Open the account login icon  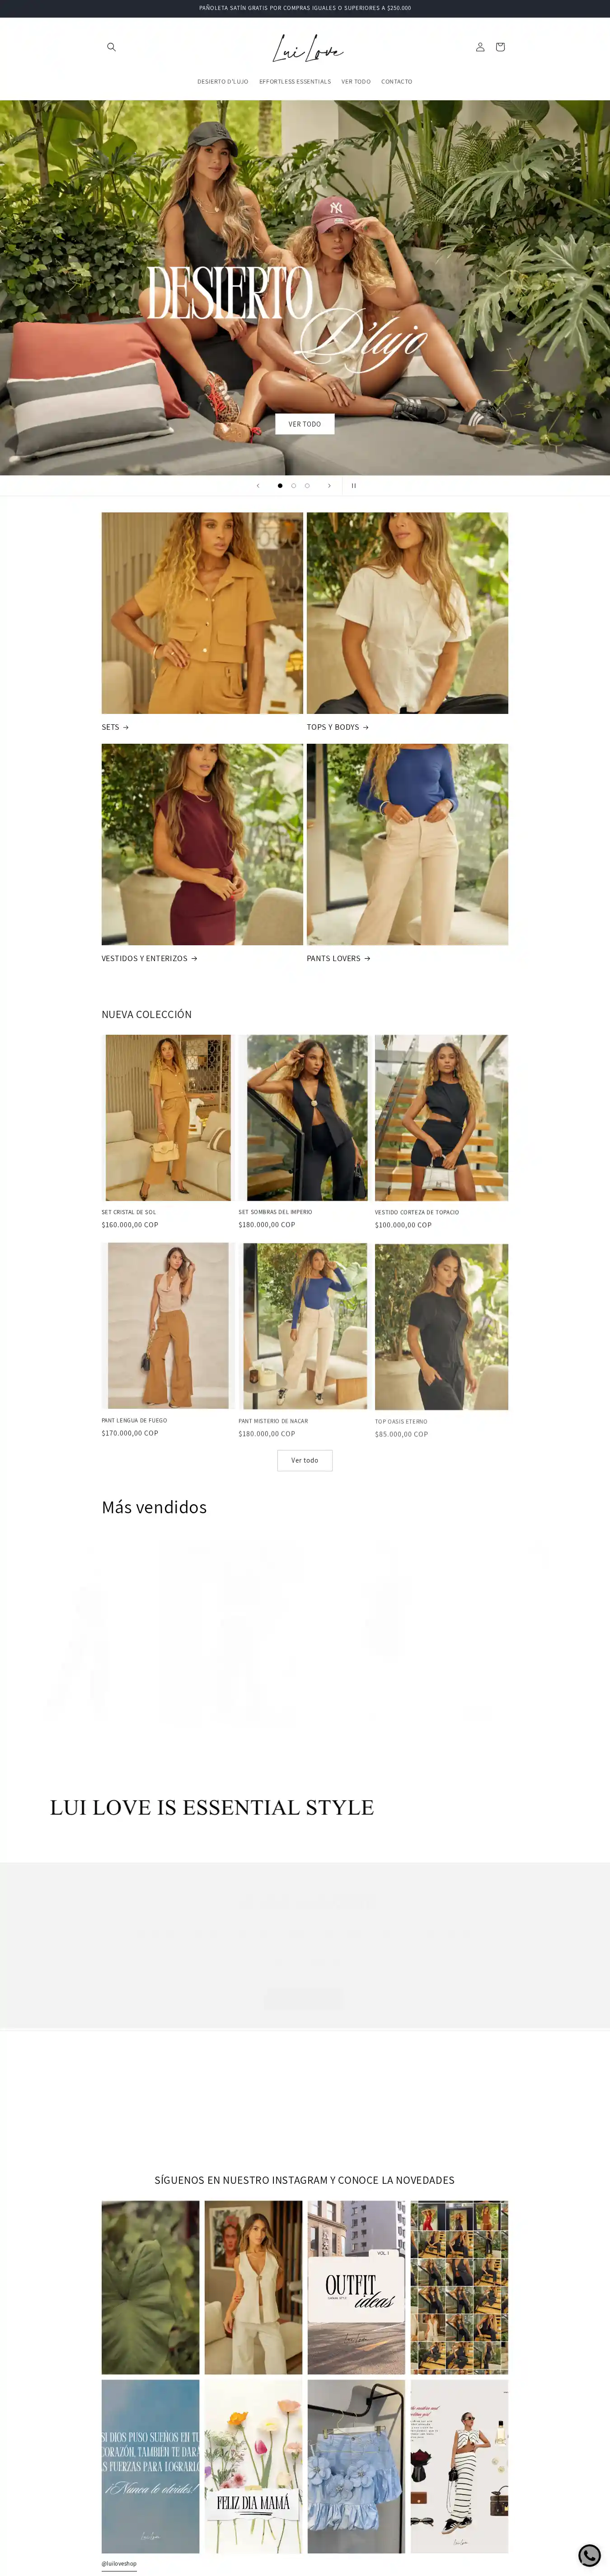(480, 47)
